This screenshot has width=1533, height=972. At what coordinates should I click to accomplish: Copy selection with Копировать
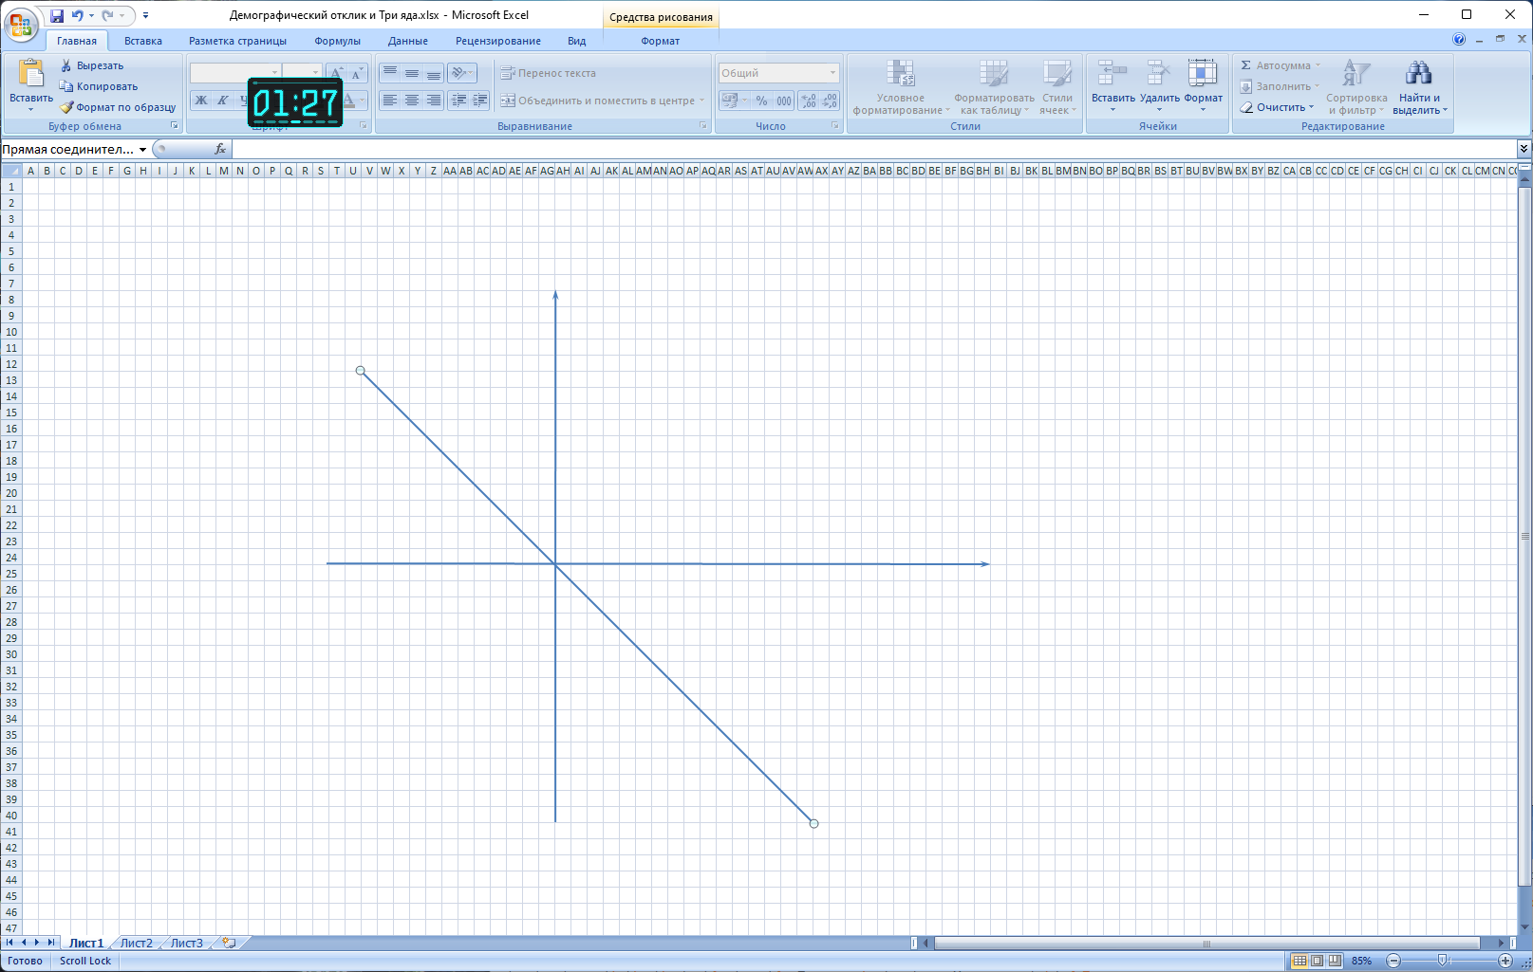coord(99,86)
